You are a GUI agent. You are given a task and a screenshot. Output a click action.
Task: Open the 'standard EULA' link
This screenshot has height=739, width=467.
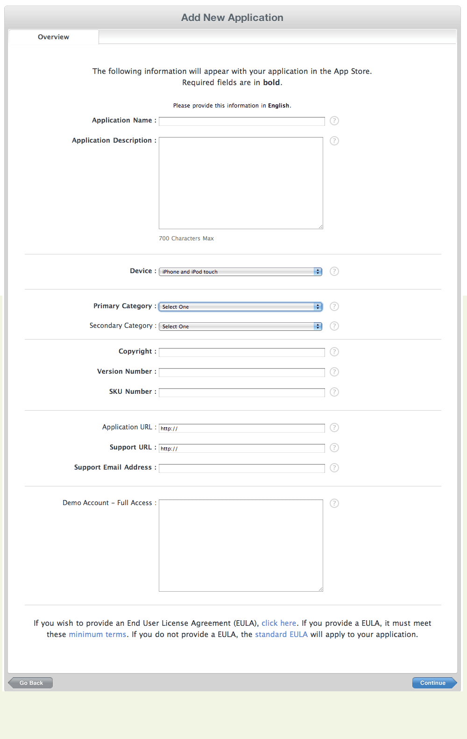(x=281, y=634)
